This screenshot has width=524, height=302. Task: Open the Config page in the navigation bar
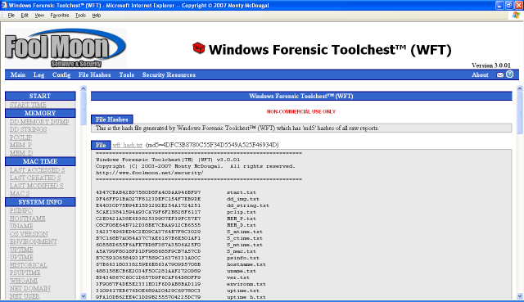[61, 74]
